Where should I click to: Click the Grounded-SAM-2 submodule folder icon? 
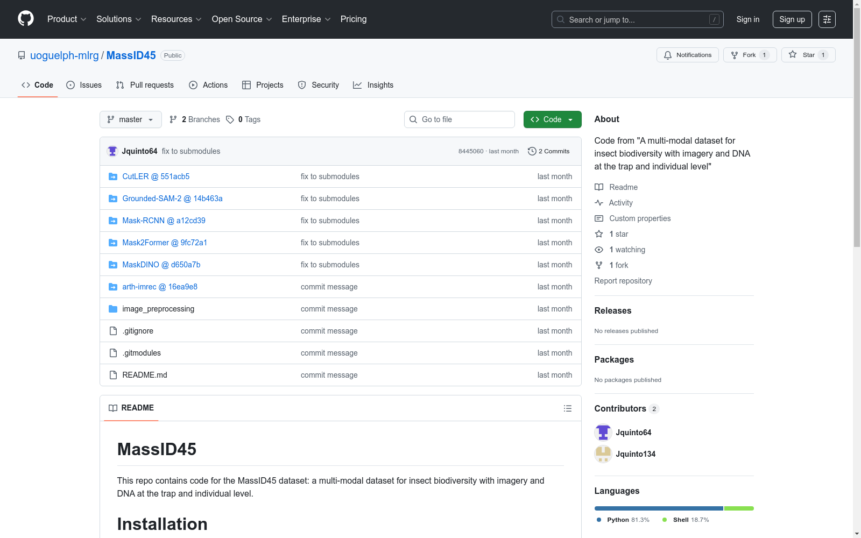113,199
